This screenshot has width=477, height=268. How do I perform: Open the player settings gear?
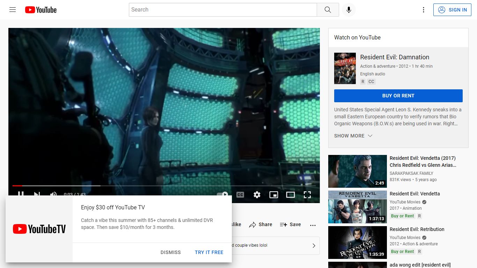coord(257,195)
